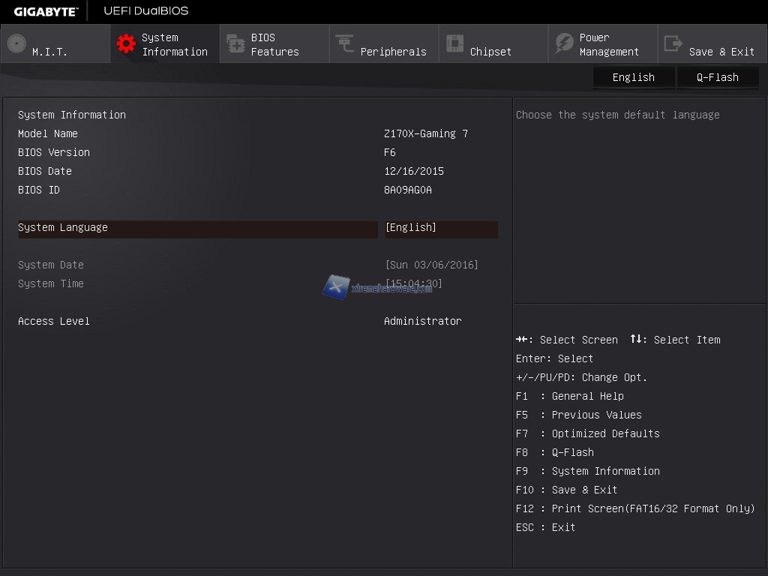
Task: Click the Access Level Administrator value
Action: tap(422, 321)
